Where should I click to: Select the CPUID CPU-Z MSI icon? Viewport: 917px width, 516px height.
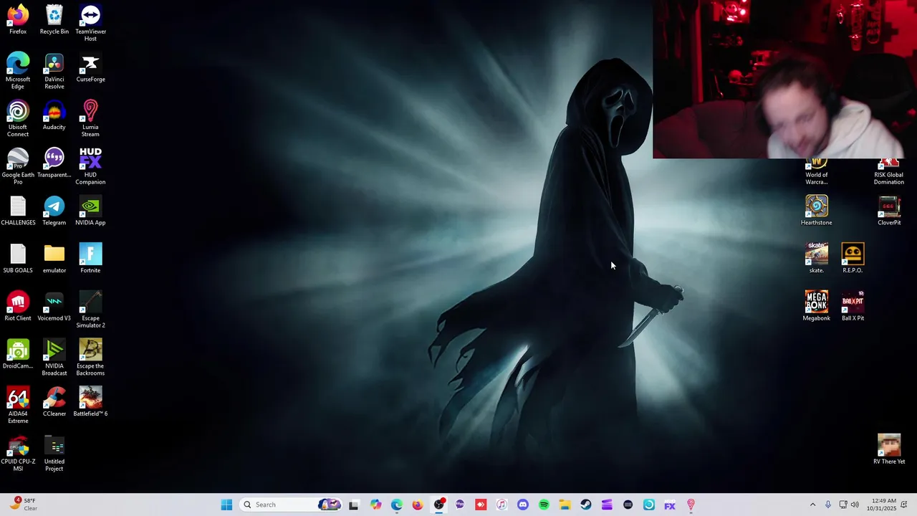click(18, 453)
